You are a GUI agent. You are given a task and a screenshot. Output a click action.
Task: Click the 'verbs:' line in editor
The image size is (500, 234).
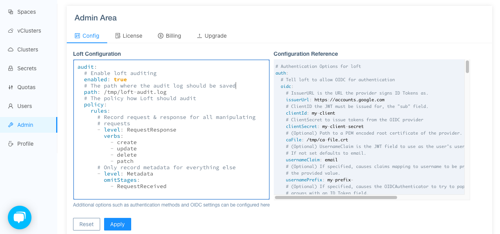click(114, 136)
